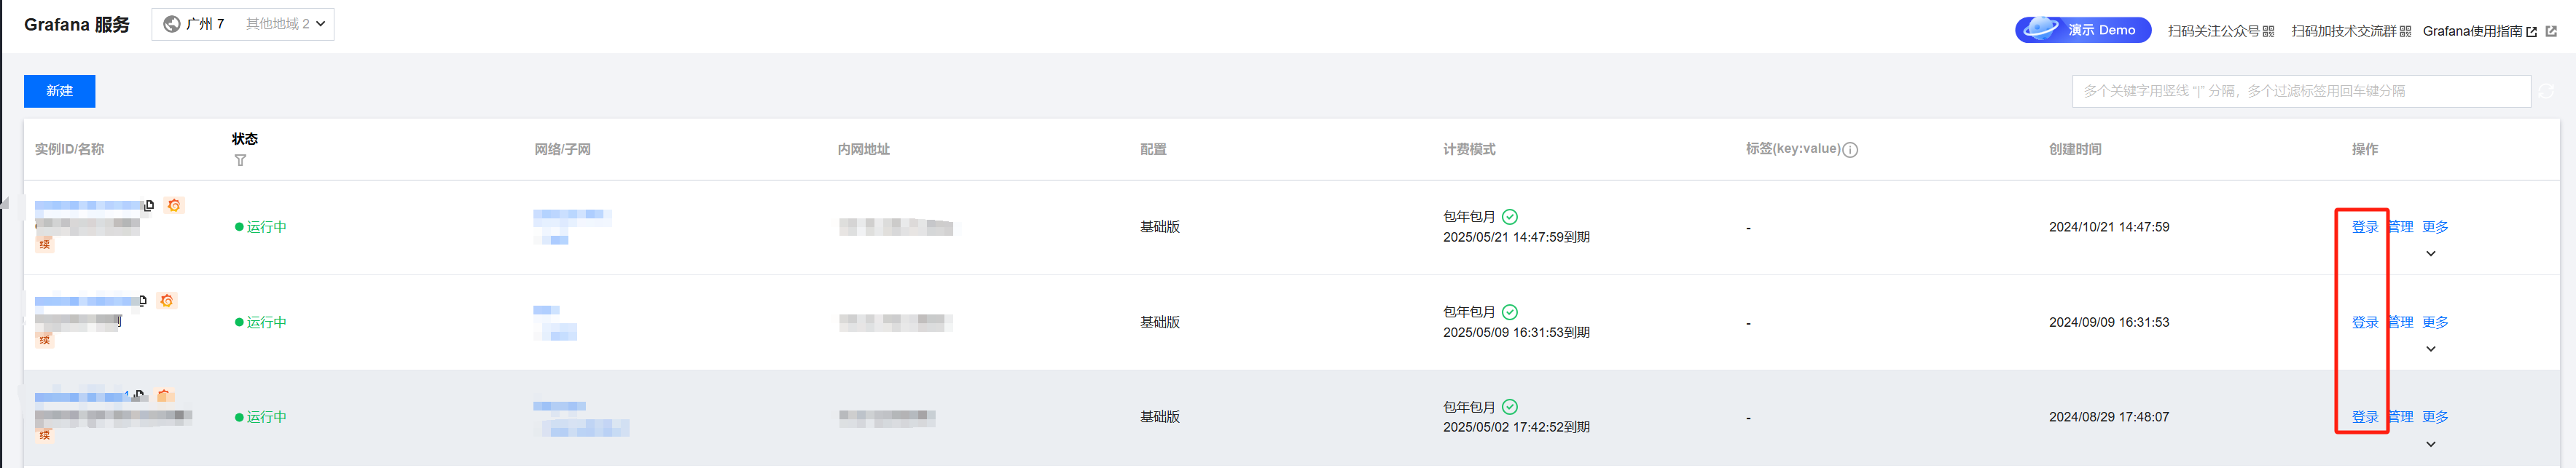Viewport: 2576px width, 468px height.
Task: Copy the first instance ID via copy icon
Action: (x=149, y=205)
